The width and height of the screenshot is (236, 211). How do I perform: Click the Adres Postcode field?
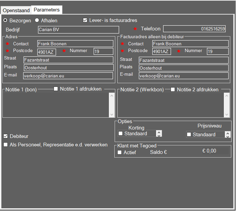pyautogui.click(x=47, y=51)
